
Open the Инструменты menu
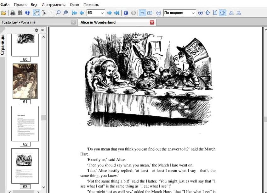[x=54, y=5]
